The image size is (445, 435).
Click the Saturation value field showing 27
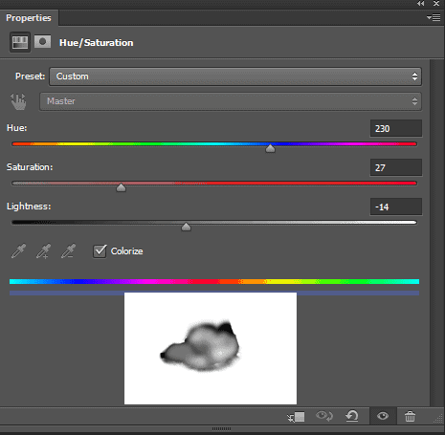[396, 167]
